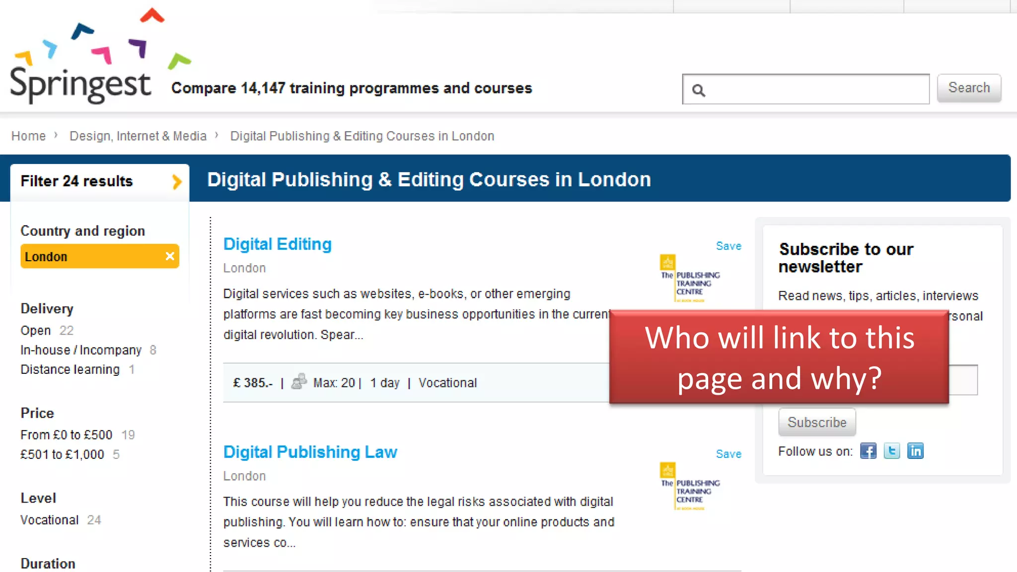Click the Subscribe button
Viewport: 1017px width, 572px height.
[817, 422]
